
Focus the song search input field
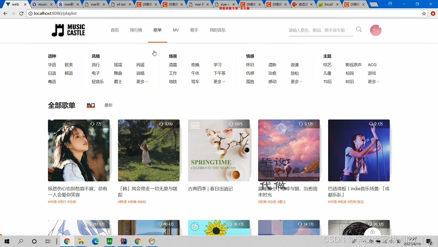pos(321,30)
